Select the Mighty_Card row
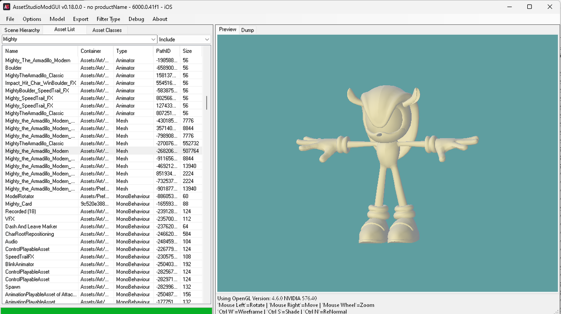This screenshot has width=561, height=314. [x=102, y=204]
